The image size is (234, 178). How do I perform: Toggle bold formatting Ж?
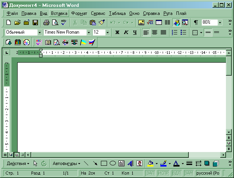click(x=117, y=32)
